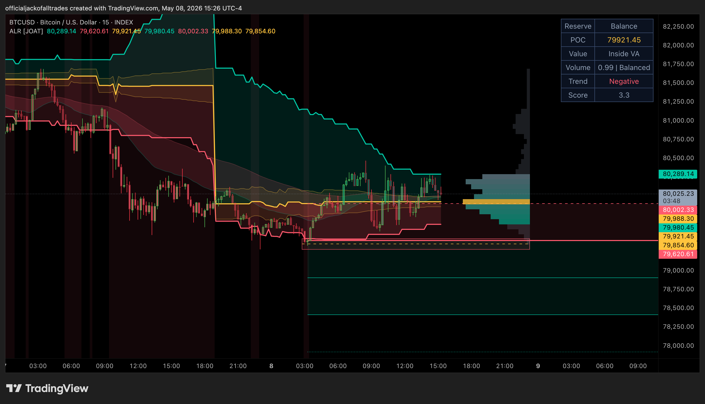Click the yellow 79,854.60 value in the legend
The height and width of the screenshot is (404, 705).
pyautogui.click(x=260, y=31)
